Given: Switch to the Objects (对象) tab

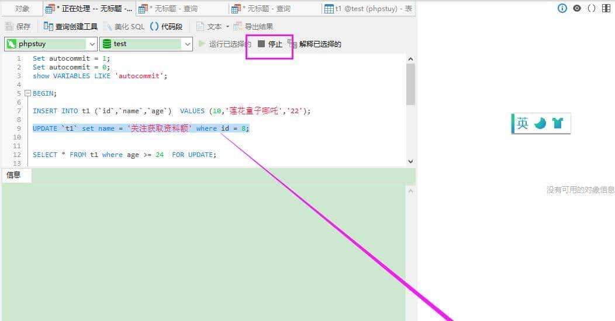Looking at the screenshot, I should 22,9.
